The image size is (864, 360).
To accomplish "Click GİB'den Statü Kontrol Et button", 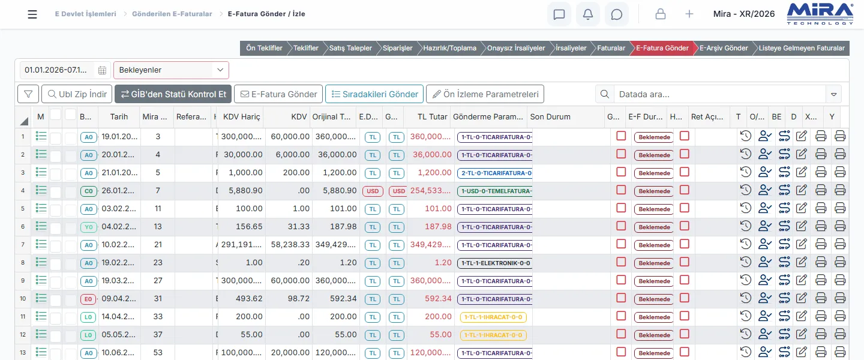I will click(x=173, y=94).
